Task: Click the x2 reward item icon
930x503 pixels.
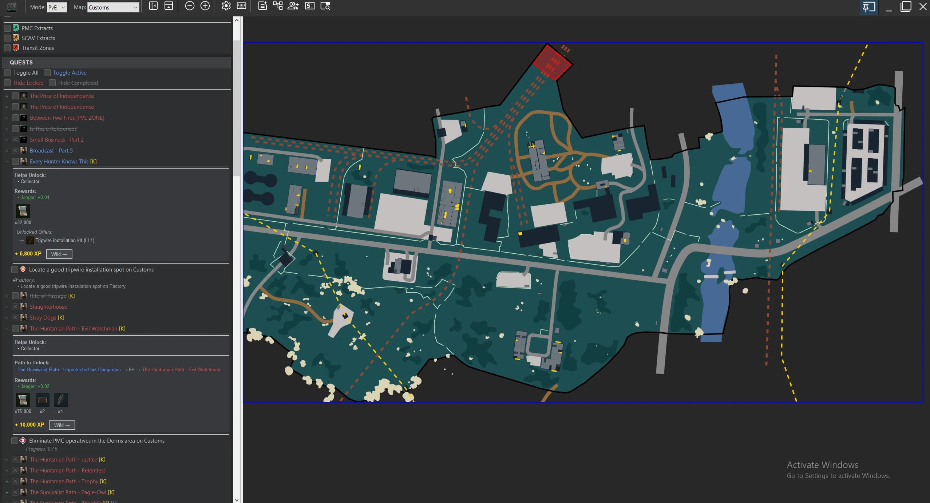Action: coord(42,400)
